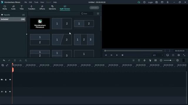
Task: Select the diagonal two-way split layout
Action: [62, 40]
